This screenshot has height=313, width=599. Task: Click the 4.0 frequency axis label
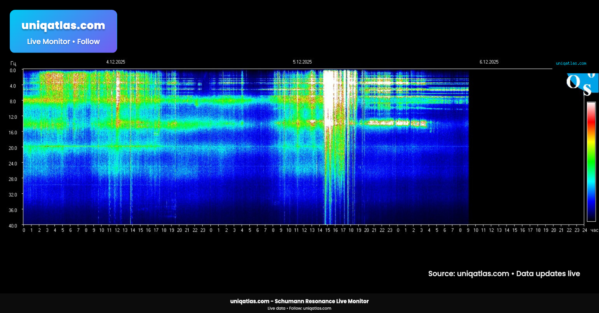click(x=13, y=86)
